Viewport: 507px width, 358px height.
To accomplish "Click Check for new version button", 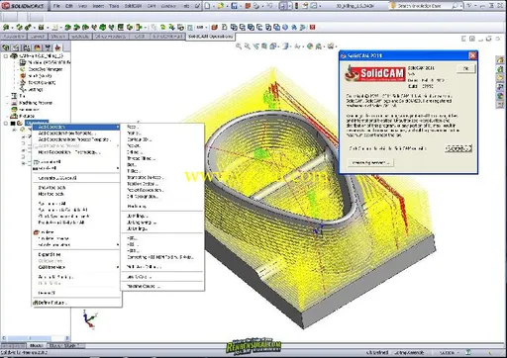I will (370, 163).
